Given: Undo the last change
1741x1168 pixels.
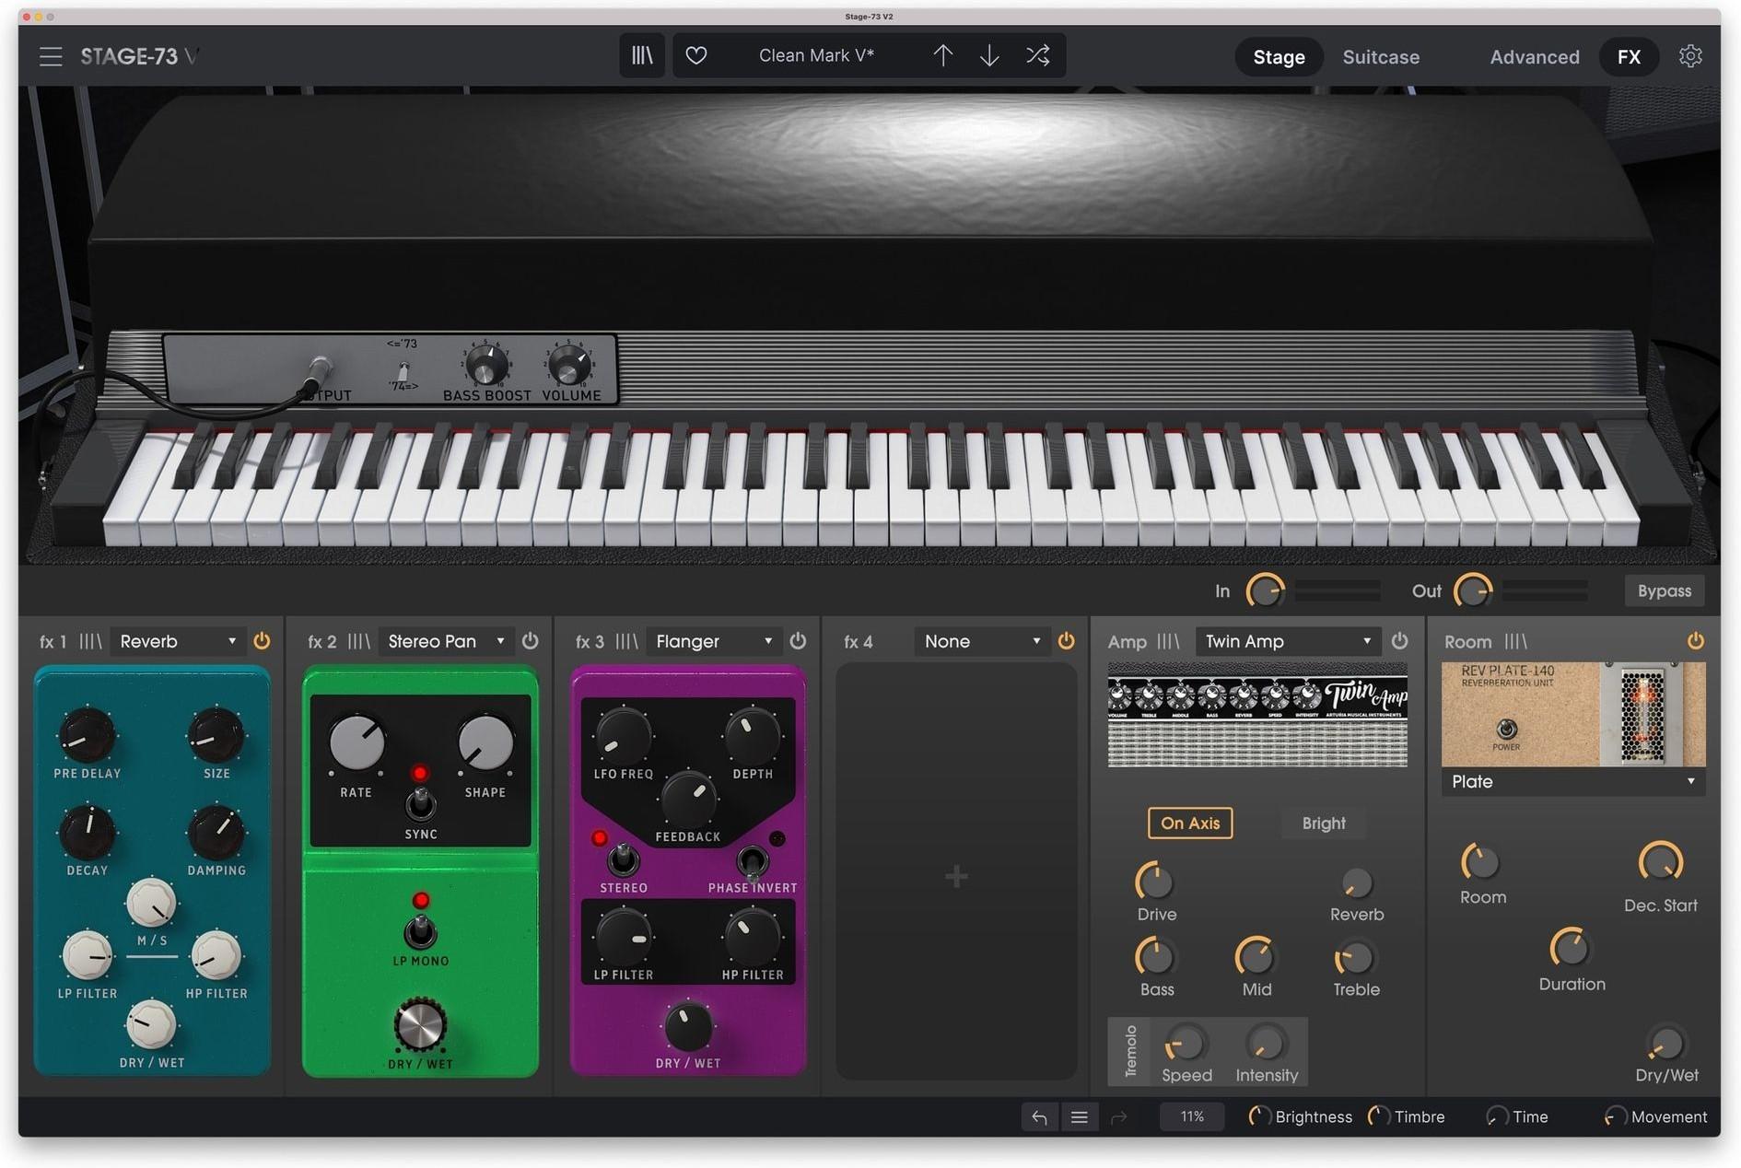Looking at the screenshot, I should [1039, 1116].
